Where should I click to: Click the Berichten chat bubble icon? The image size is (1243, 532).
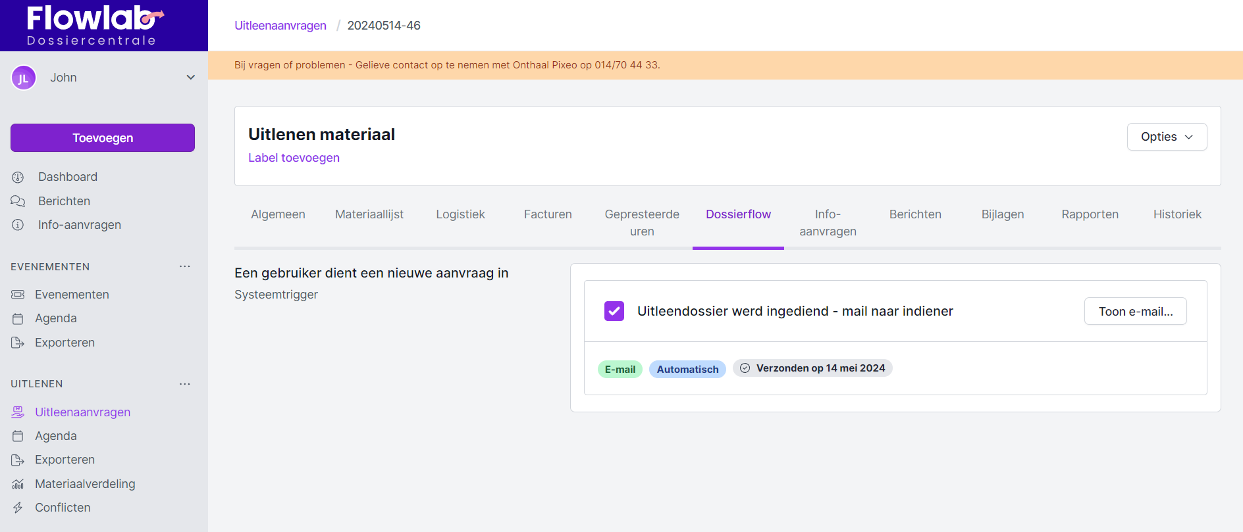(x=18, y=201)
